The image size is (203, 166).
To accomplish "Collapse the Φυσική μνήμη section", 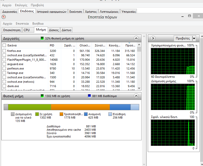I will (x=136, y=96).
